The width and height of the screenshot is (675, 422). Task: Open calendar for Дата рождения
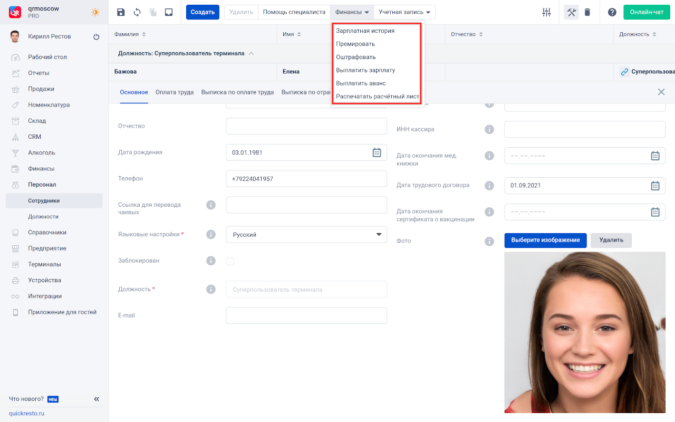(377, 152)
